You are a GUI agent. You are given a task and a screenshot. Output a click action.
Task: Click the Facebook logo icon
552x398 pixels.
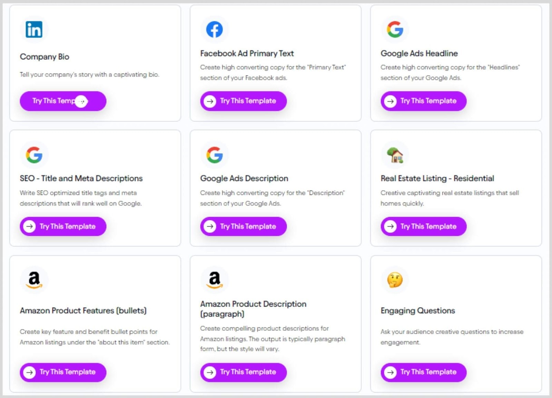[214, 29]
